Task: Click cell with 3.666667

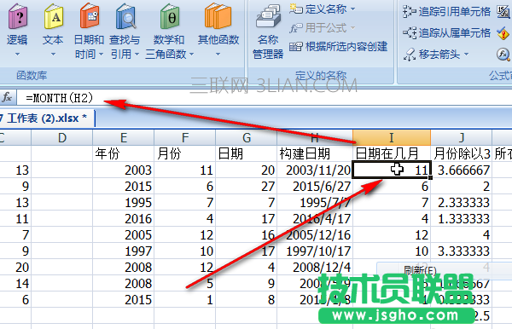Action: (462, 170)
